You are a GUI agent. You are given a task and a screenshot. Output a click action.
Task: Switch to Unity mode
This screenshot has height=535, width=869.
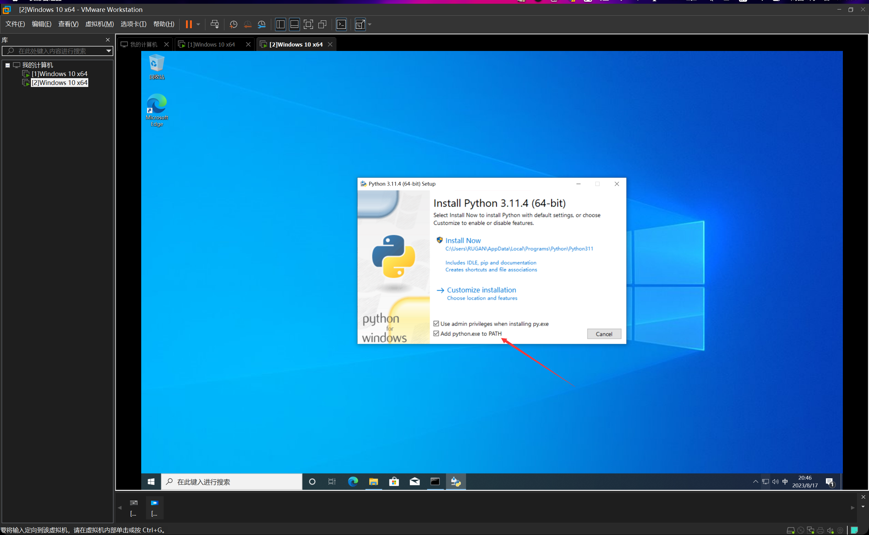click(x=322, y=24)
